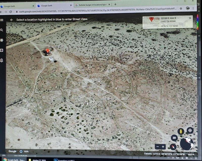Viewport: 202px width, 161px height.
Task: Switch to the fortnite burger search tab
Action: (92, 5)
